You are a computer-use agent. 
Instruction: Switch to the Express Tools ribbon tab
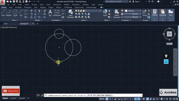(79, 7)
